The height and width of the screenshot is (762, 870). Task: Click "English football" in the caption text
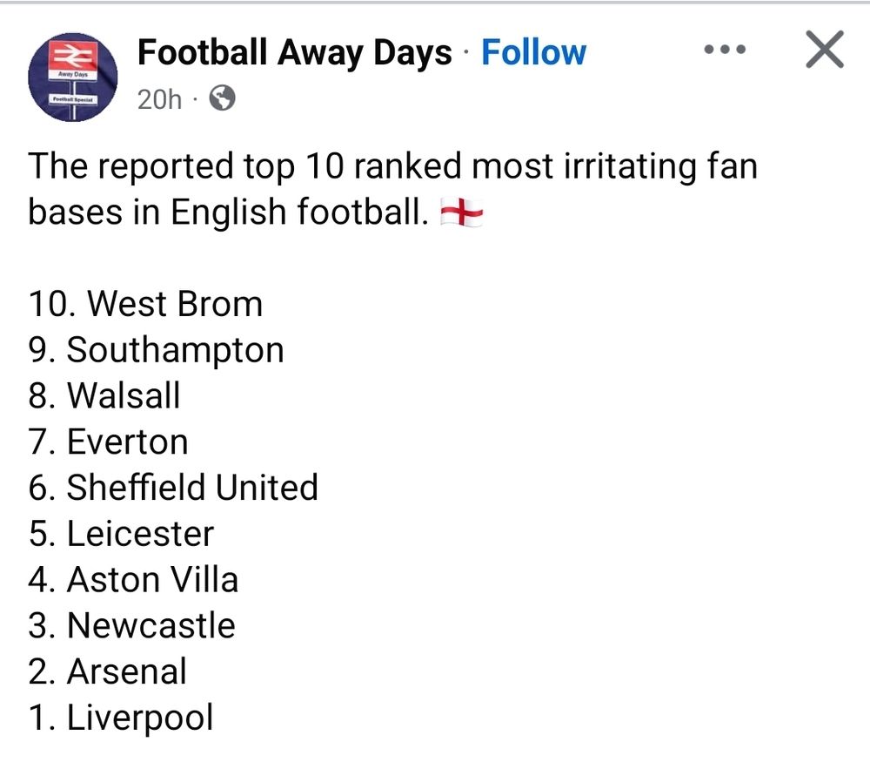point(298,213)
